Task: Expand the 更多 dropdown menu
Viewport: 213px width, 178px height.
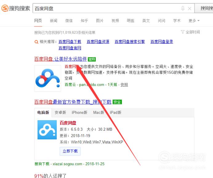Action: (194, 21)
